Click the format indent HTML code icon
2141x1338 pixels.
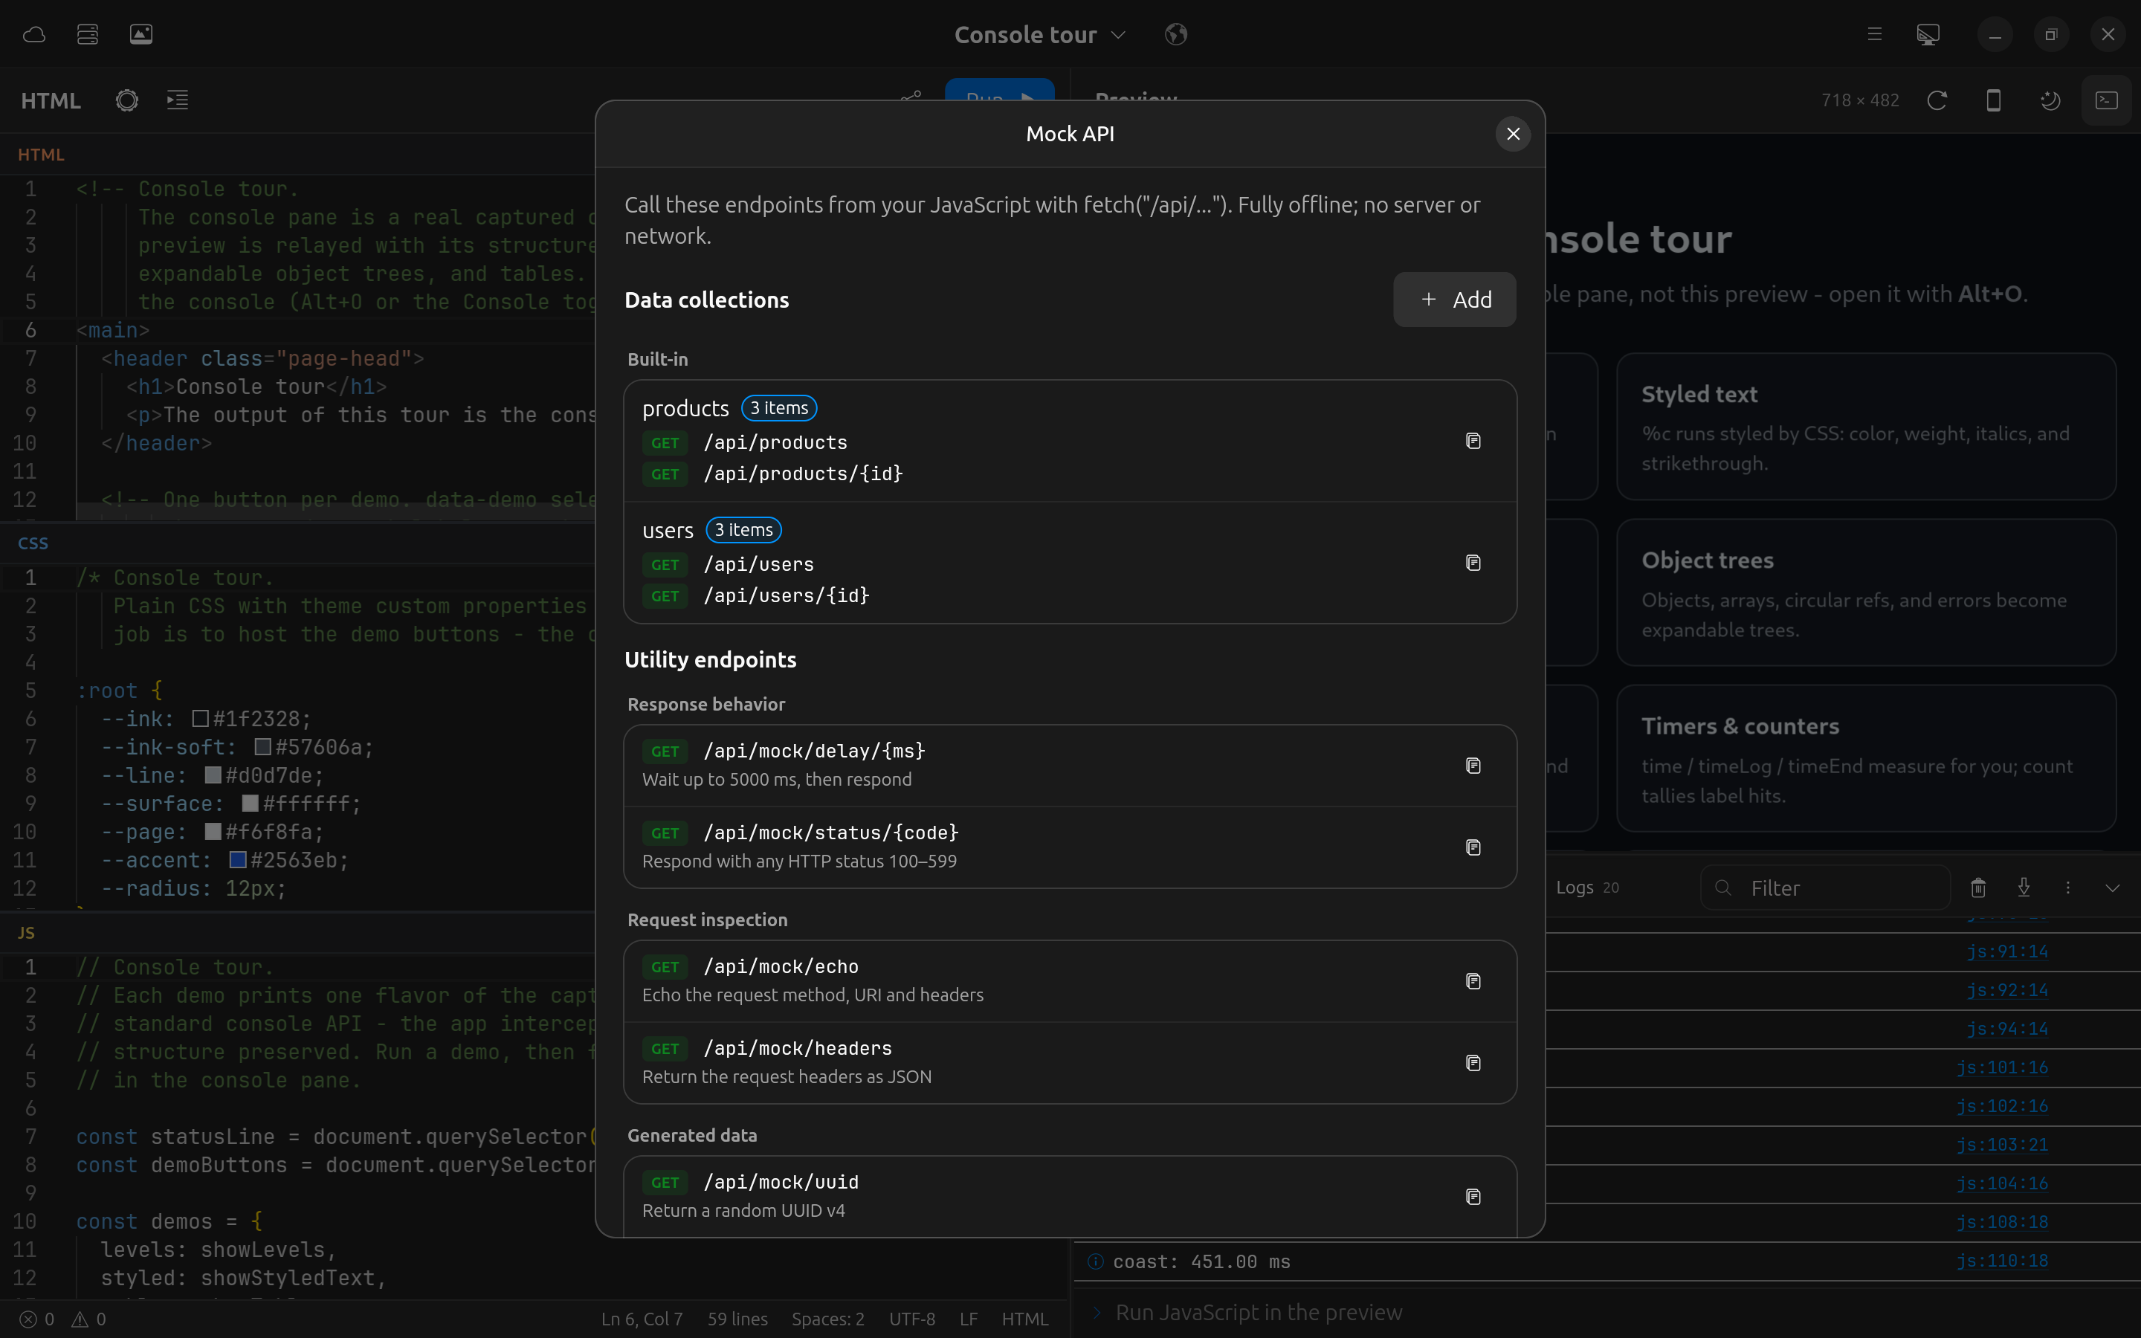tap(178, 100)
